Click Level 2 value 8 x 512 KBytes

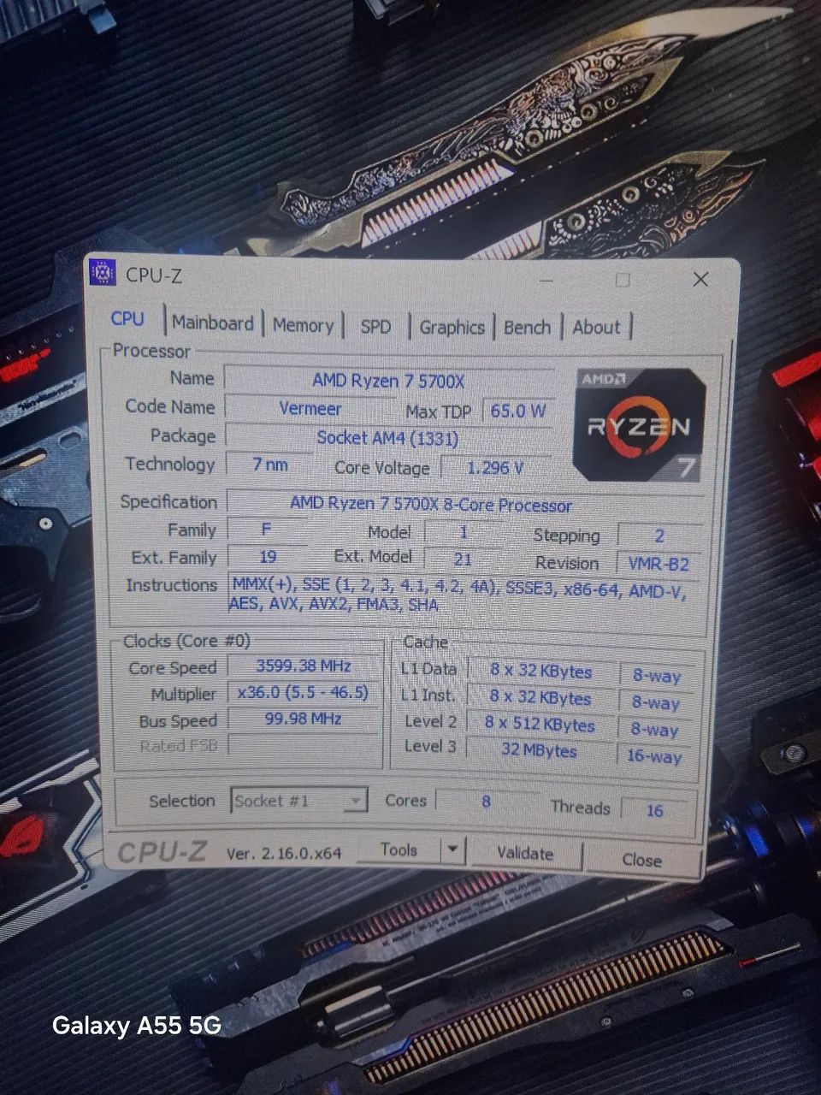540,725
